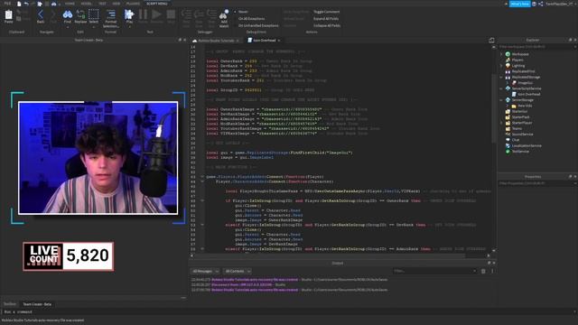The height and width of the screenshot is (325, 578).
Task: Click the Replace tool icon
Action: [80, 14]
